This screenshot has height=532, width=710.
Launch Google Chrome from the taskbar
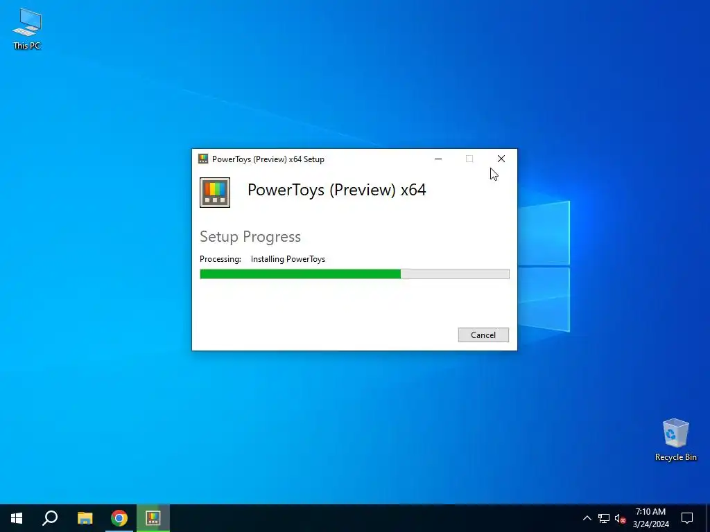(119, 518)
